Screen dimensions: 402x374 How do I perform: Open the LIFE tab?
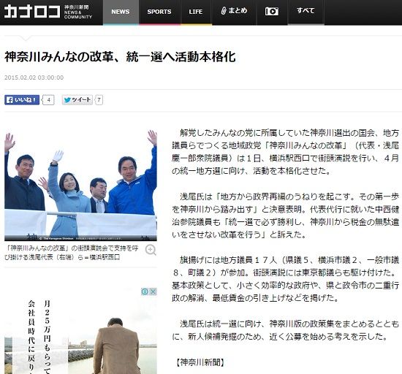tap(196, 12)
